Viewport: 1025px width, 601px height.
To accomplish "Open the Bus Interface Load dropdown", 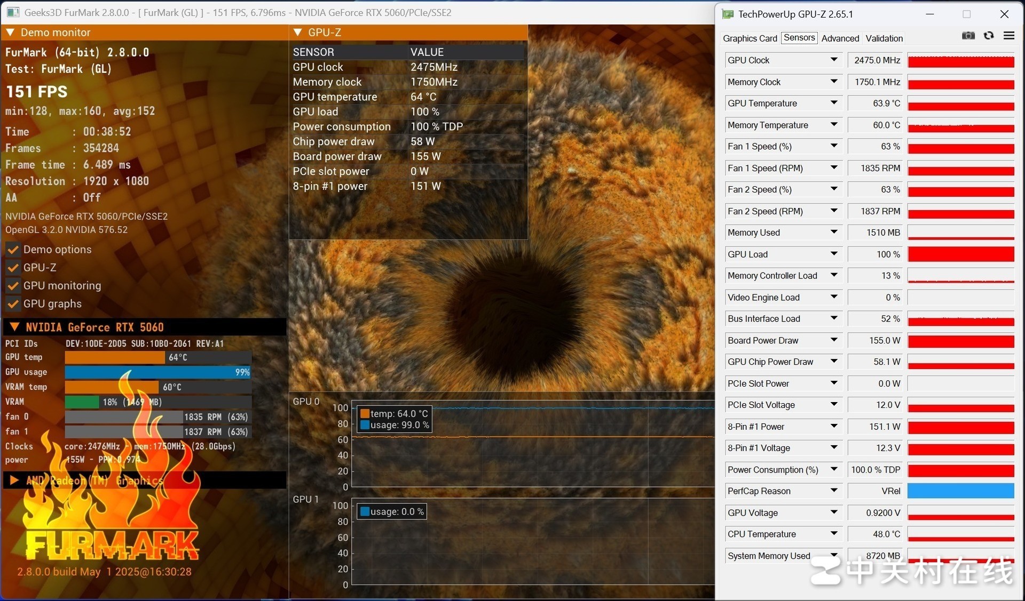I will coord(833,318).
